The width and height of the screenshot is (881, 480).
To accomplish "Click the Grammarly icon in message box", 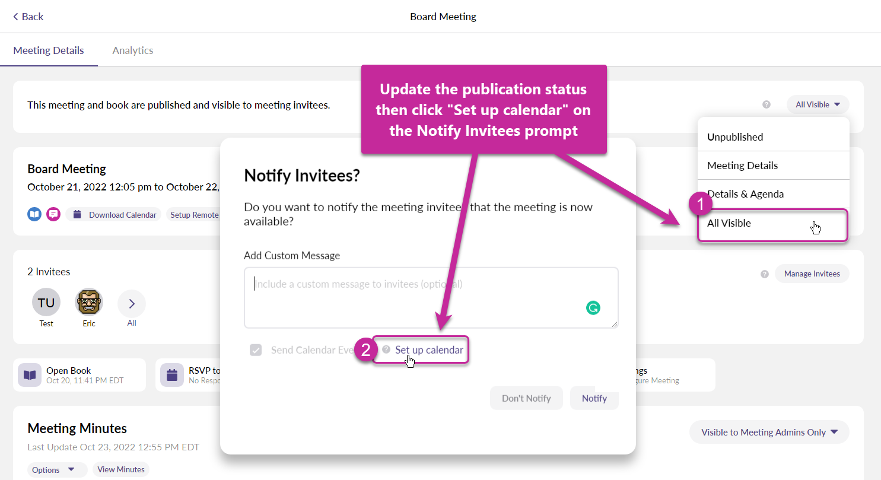I will [x=593, y=307].
